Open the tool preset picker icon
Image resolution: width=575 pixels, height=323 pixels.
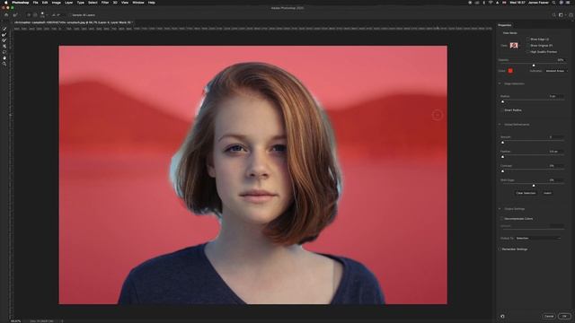point(15,15)
